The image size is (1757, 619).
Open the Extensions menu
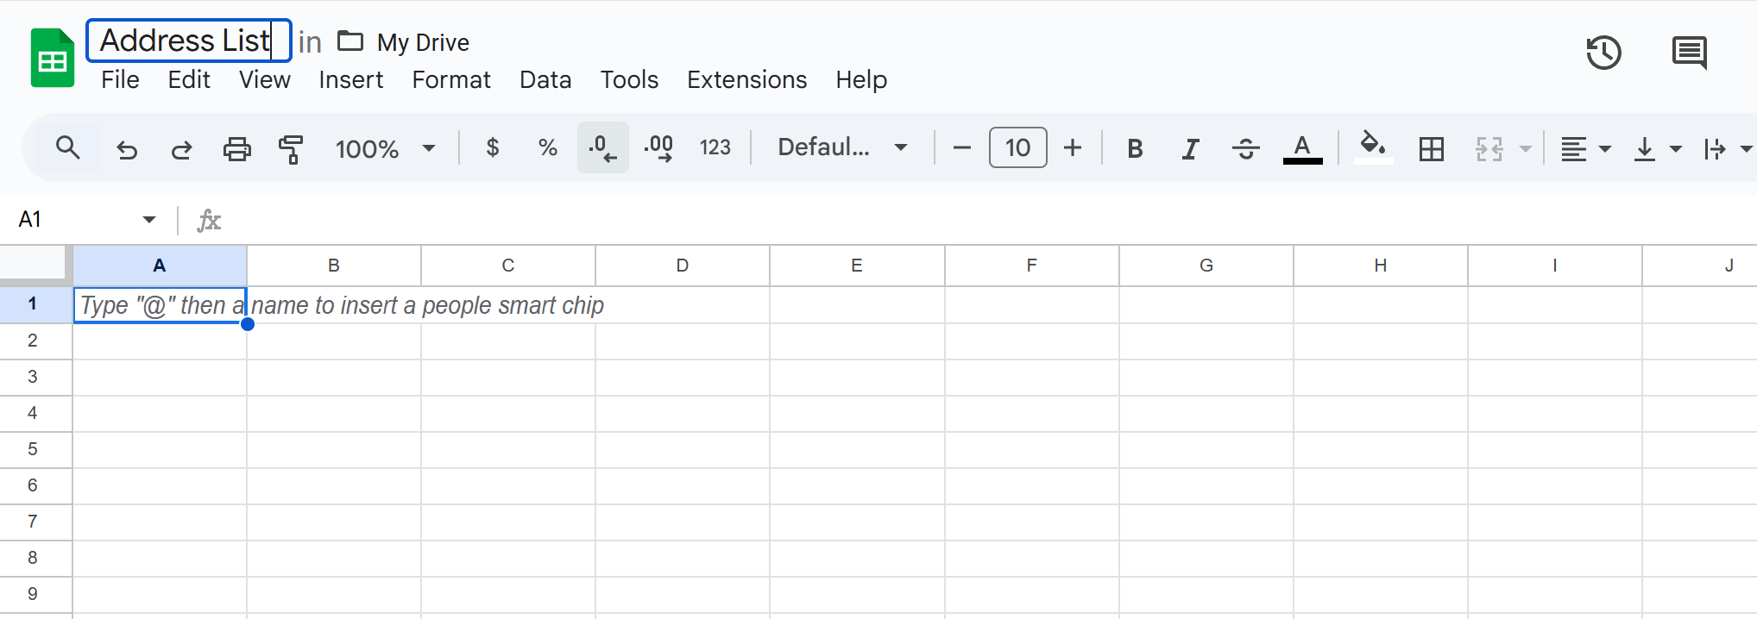point(746,79)
